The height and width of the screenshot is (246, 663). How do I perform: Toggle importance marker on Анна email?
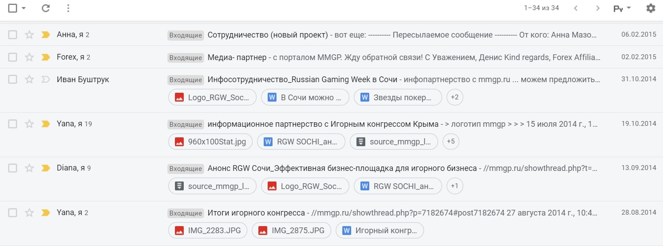[45, 34]
